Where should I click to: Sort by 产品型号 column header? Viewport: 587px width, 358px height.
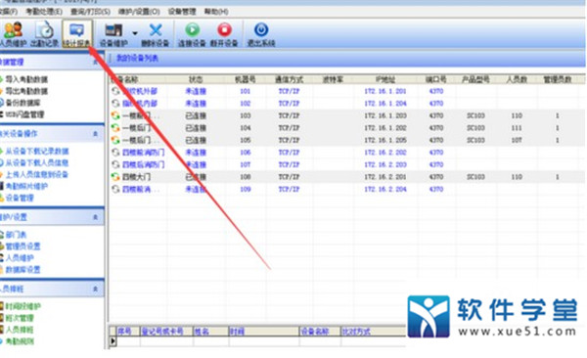click(475, 79)
